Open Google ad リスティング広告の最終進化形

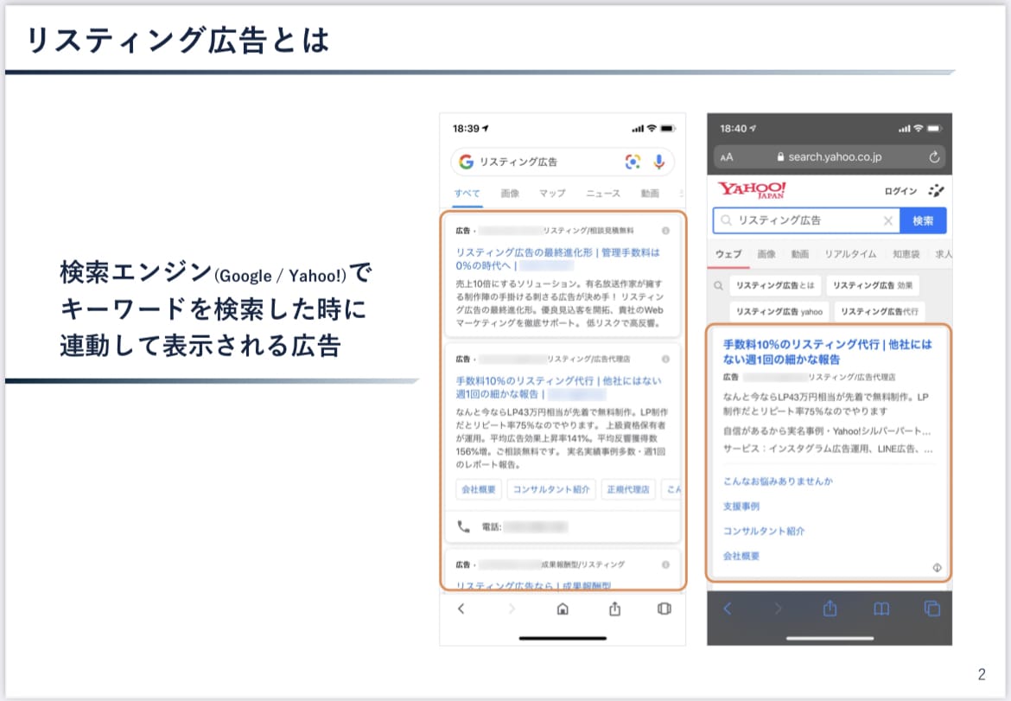(x=557, y=258)
